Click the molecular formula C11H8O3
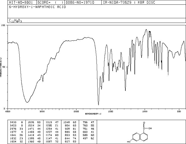Screen dimensions: 186x144 (15, 21)
